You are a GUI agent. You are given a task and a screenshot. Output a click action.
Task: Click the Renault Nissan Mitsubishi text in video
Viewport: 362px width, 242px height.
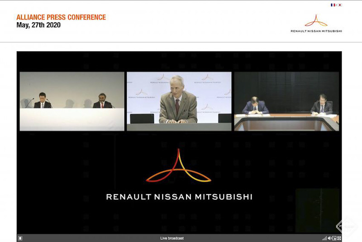point(179,197)
